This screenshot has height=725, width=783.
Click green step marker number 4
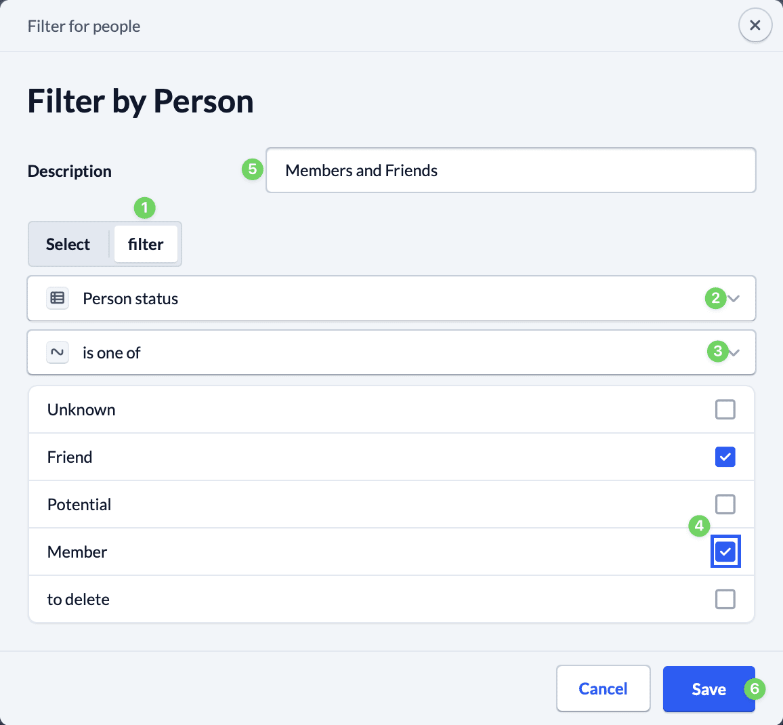(698, 525)
